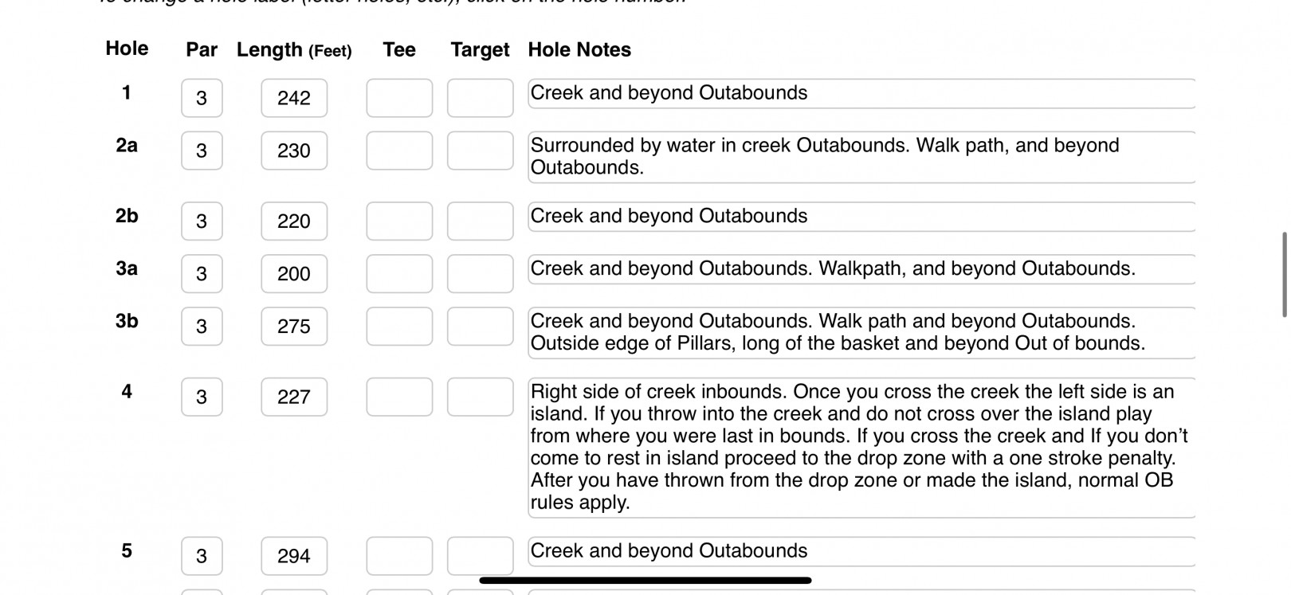The image size is (1291, 595).
Task: Click the page scrollbar on the right edge
Action: [1284, 274]
